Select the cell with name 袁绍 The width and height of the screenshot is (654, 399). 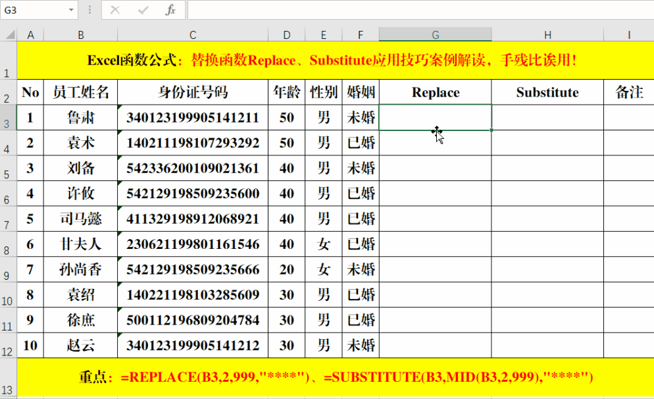80,295
